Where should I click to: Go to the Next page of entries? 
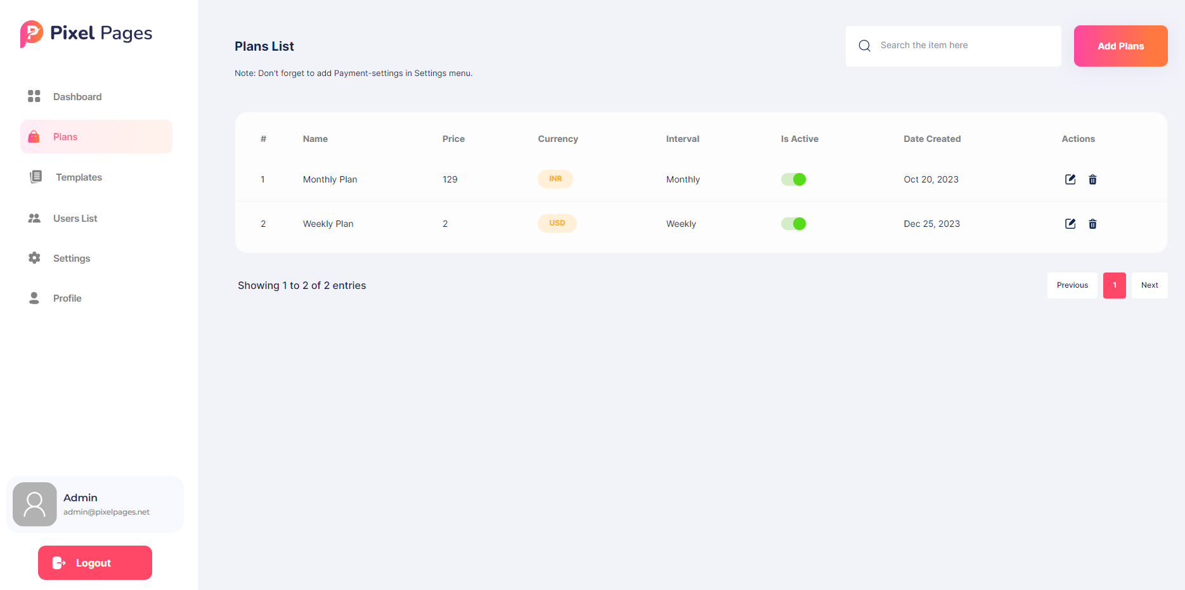[1149, 285]
